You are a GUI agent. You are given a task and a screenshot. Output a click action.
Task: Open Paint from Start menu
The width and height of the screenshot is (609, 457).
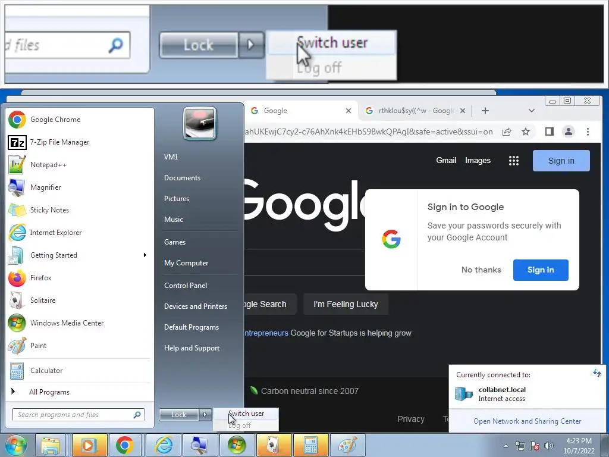(x=79, y=346)
